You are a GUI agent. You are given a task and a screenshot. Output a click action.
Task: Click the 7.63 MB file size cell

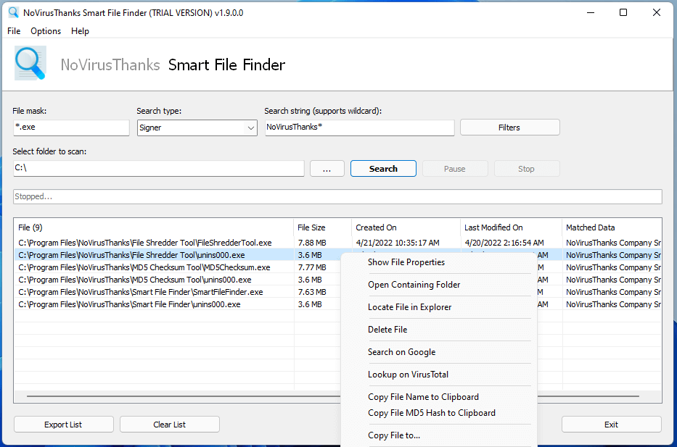312,292
